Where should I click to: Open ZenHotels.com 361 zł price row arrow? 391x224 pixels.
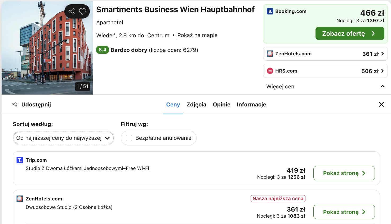coord(383,54)
